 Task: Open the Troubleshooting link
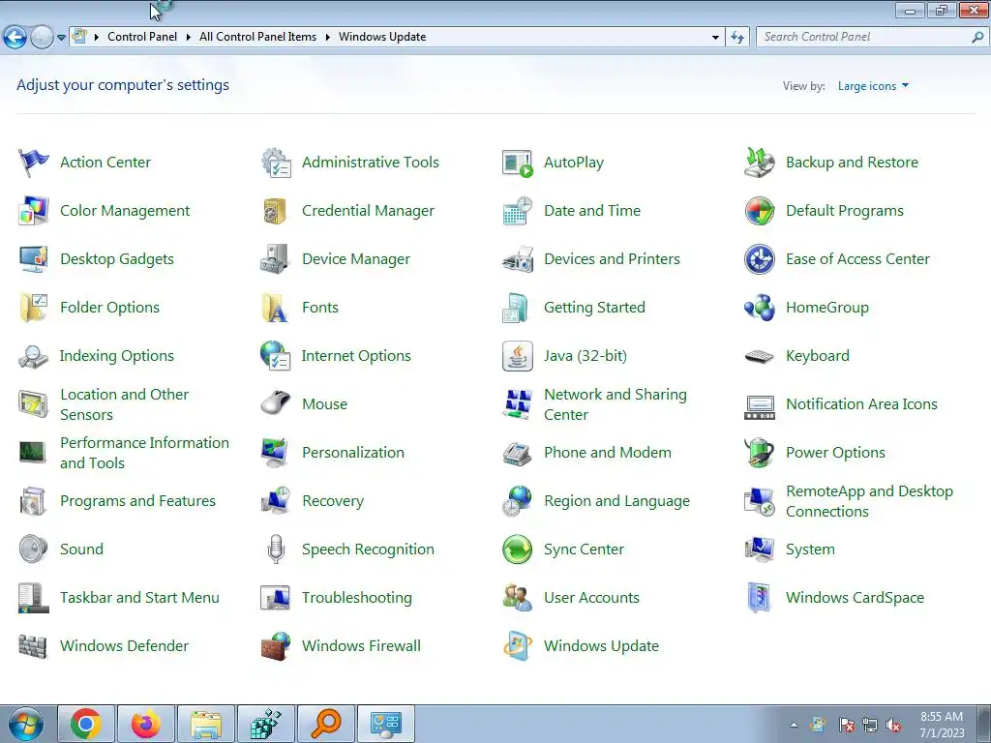pos(357,598)
